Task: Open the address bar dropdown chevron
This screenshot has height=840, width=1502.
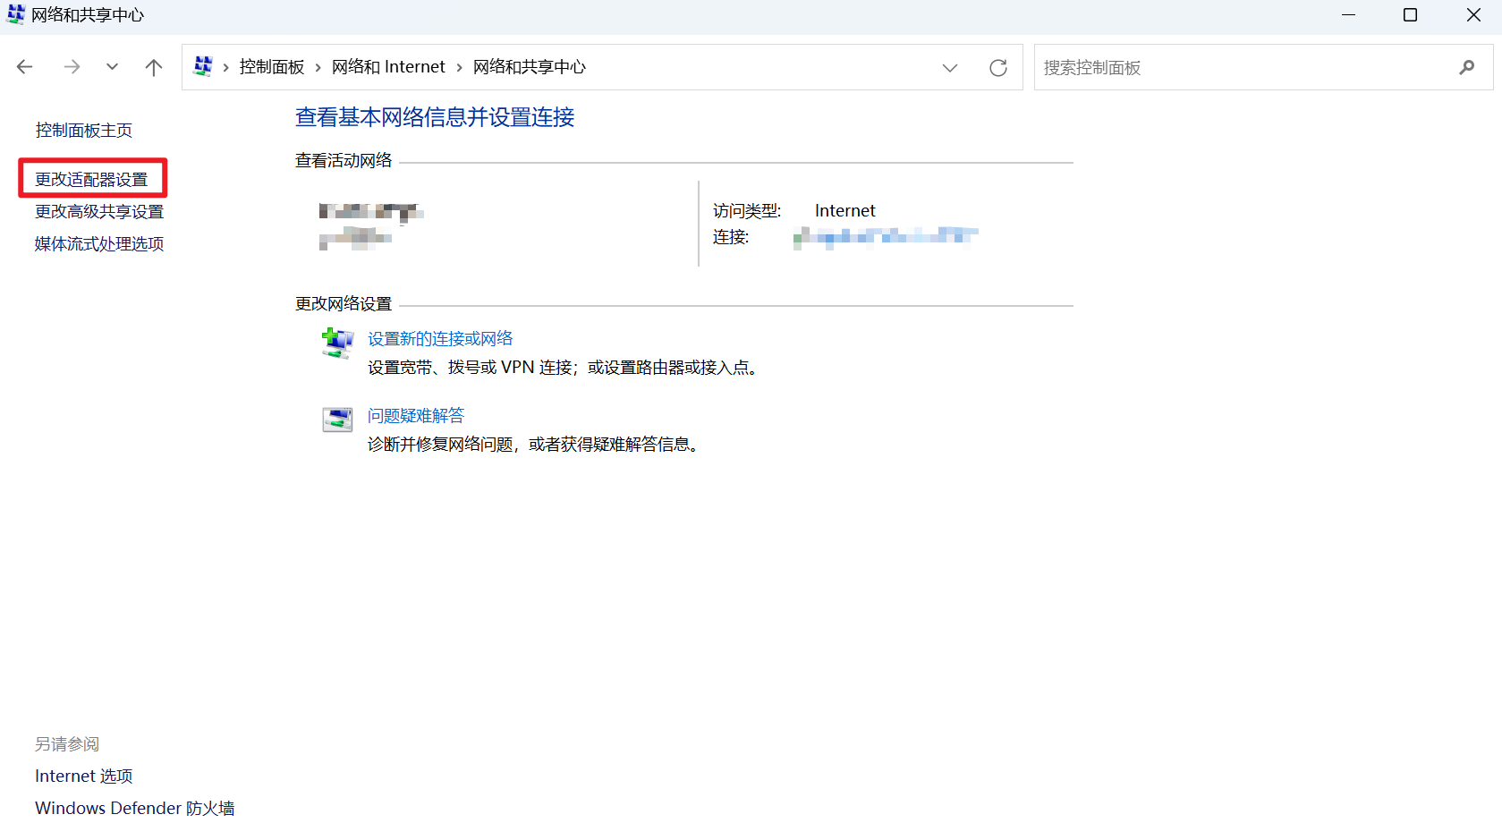Action: [x=949, y=67]
